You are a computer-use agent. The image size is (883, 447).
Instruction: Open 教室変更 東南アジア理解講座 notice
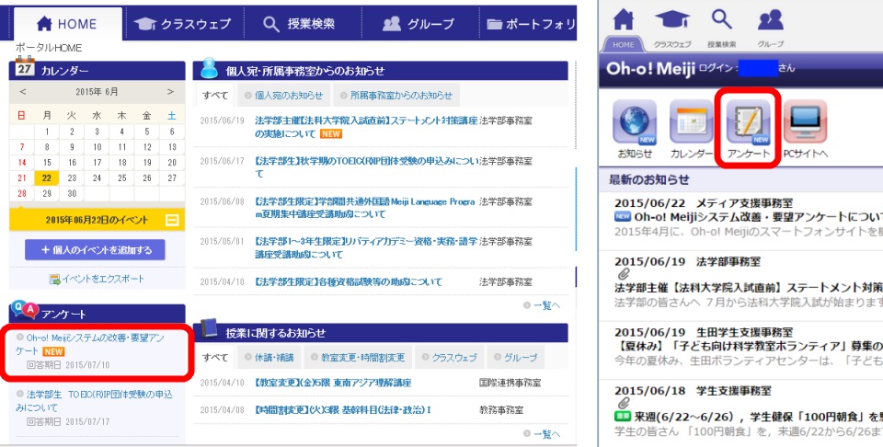[333, 383]
